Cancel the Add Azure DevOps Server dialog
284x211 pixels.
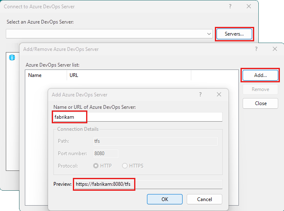tap(205, 199)
